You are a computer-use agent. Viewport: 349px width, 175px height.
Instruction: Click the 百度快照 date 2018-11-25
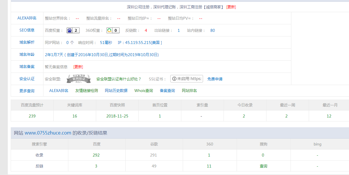coord(117,116)
